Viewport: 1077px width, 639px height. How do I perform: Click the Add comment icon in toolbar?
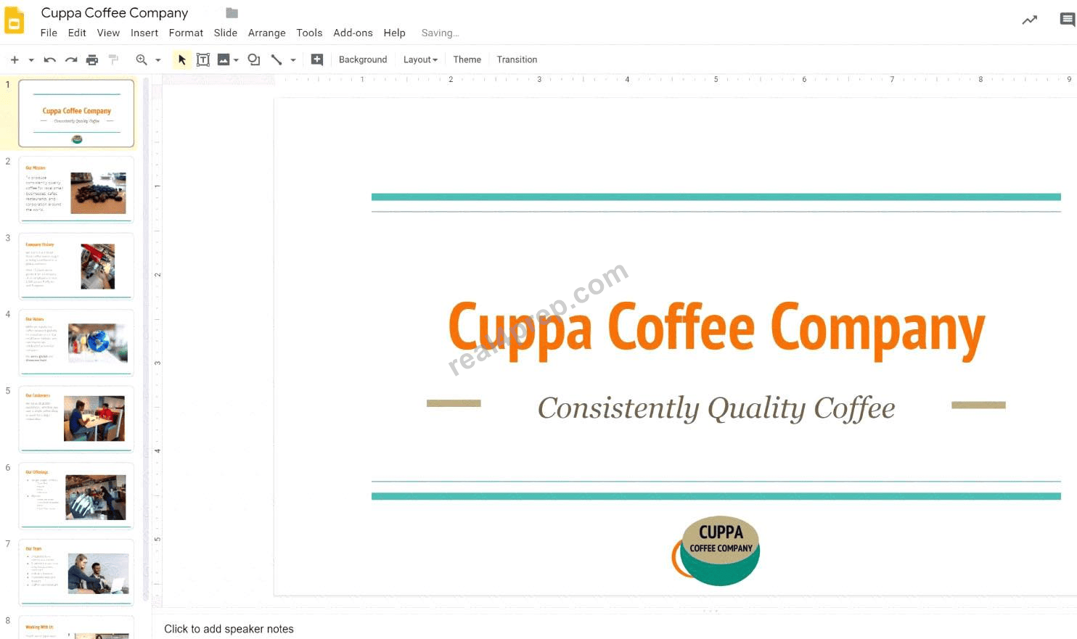click(317, 59)
